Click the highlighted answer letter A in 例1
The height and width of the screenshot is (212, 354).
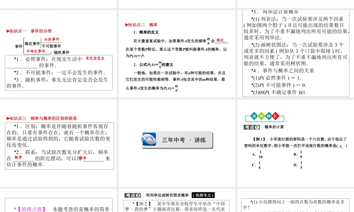point(341,146)
